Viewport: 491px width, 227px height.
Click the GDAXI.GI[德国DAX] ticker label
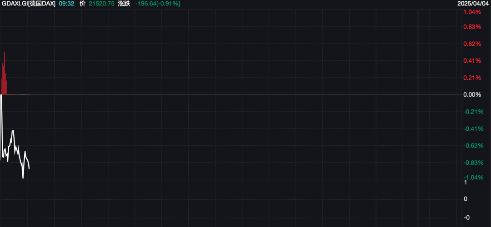click(29, 4)
